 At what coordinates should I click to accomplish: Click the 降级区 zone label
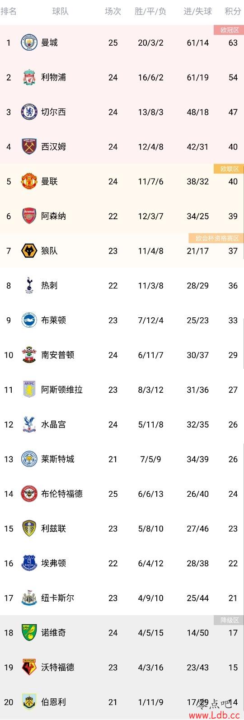tap(229, 620)
